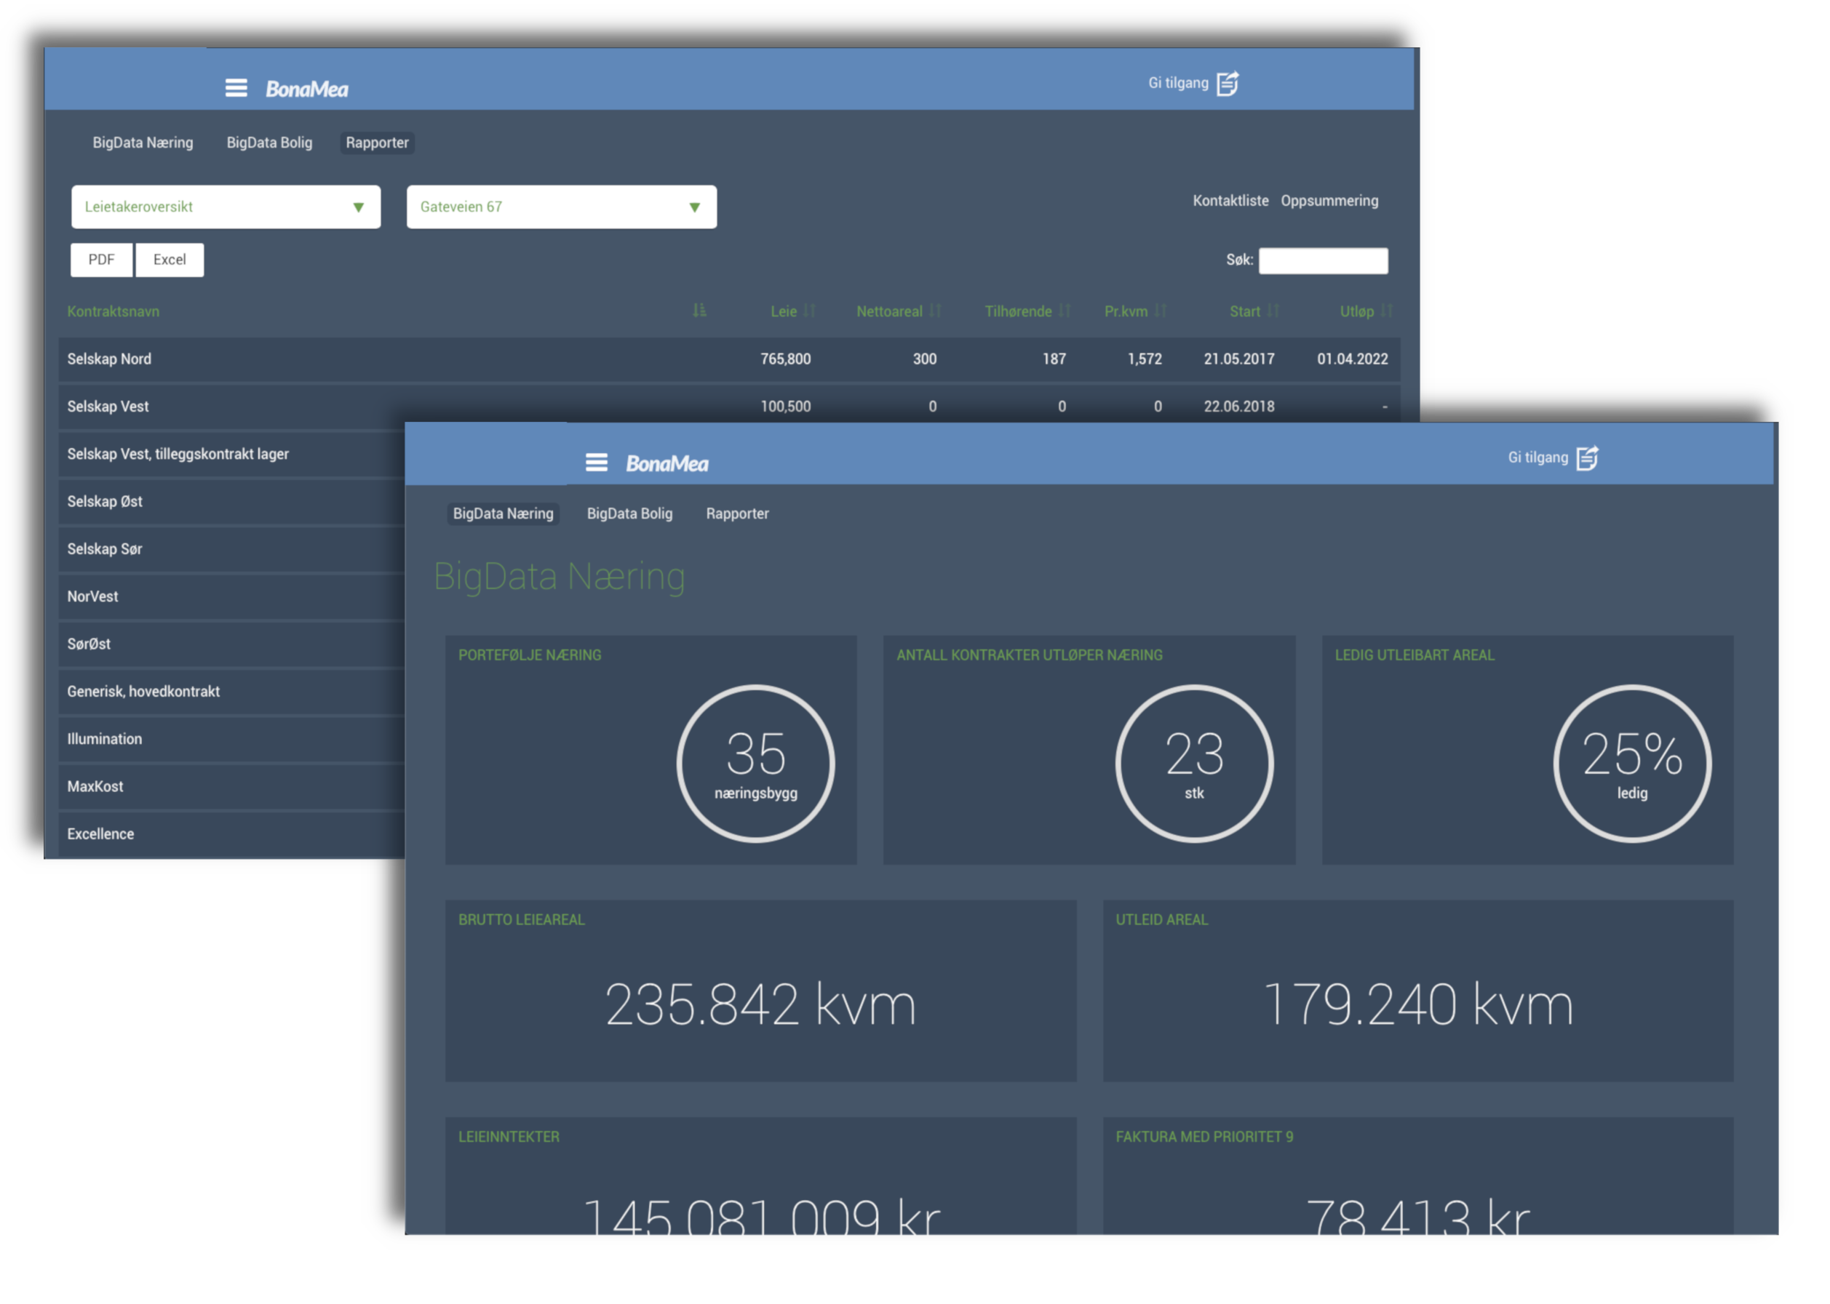Open the Kontaktliste link
The height and width of the screenshot is (1304, 1830).
click(1230, 201)
